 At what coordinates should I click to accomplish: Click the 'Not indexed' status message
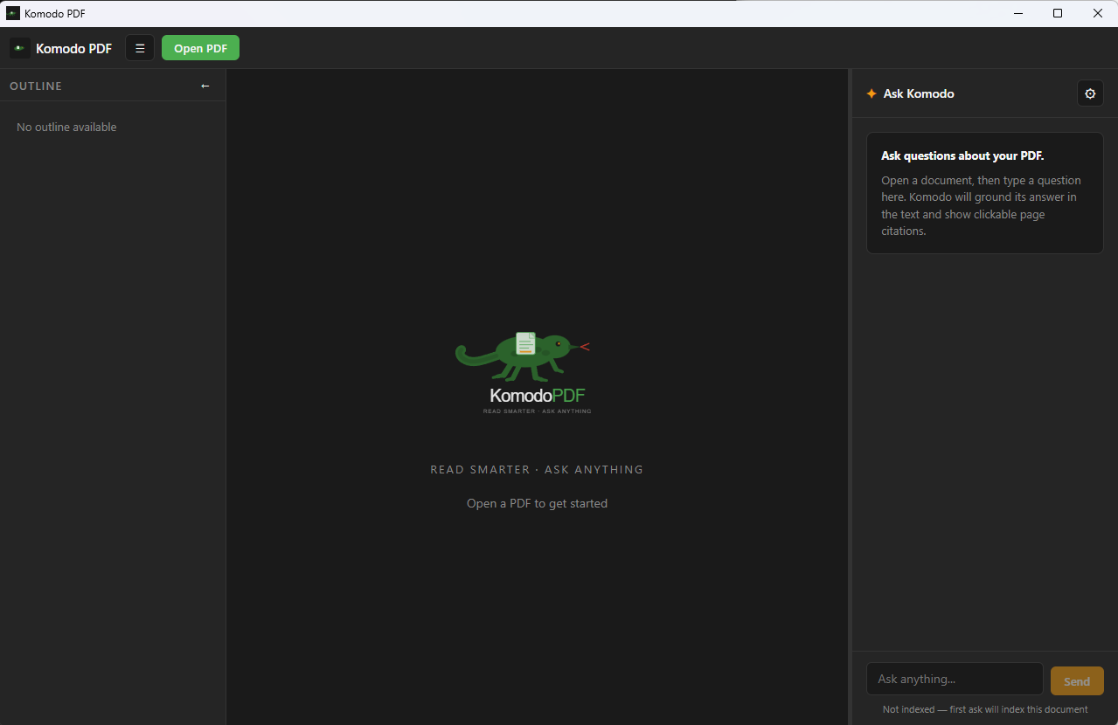tap(985, 709)
